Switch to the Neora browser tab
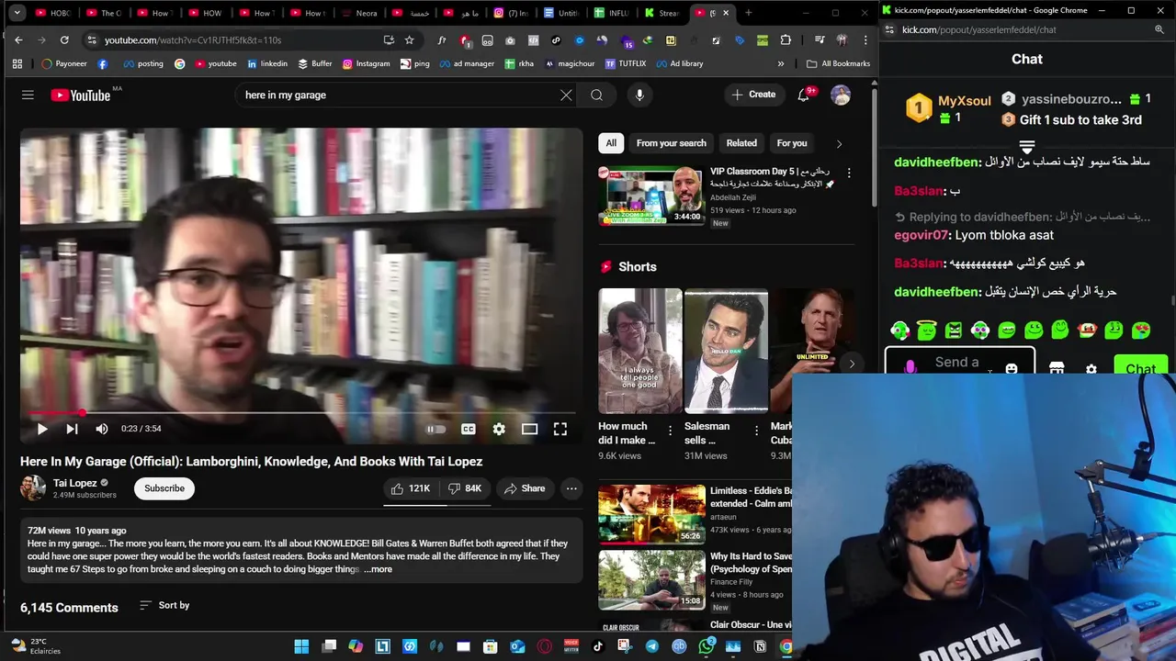Image resolution: width=1176 pixels, height=661 pixels. [x=360, y=13]
